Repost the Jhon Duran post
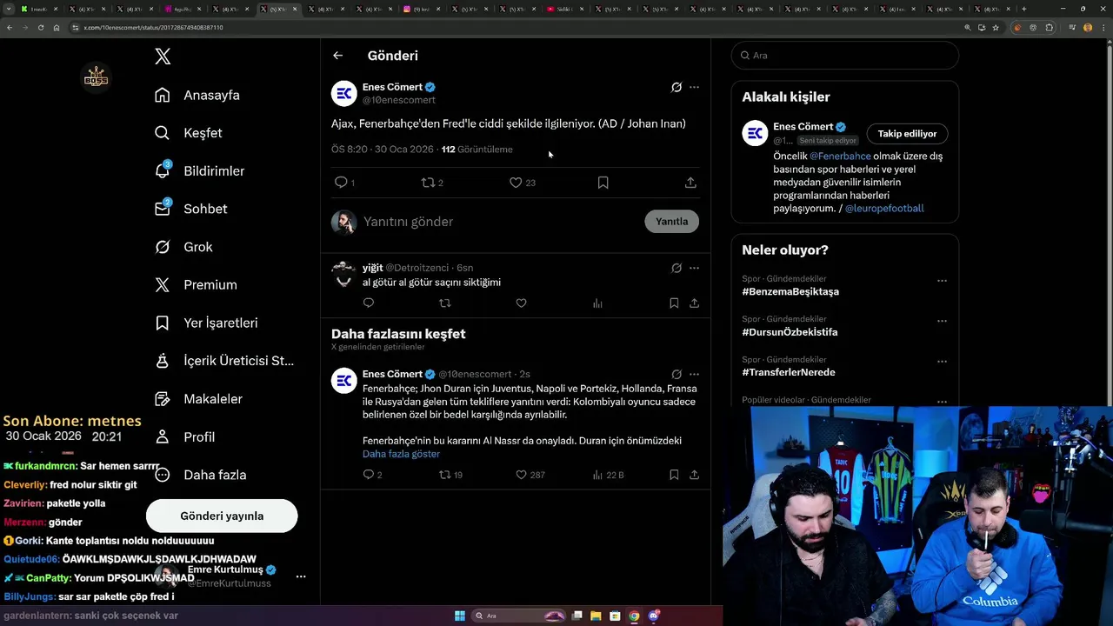1113x626 pixels. [x=445, y=475]
